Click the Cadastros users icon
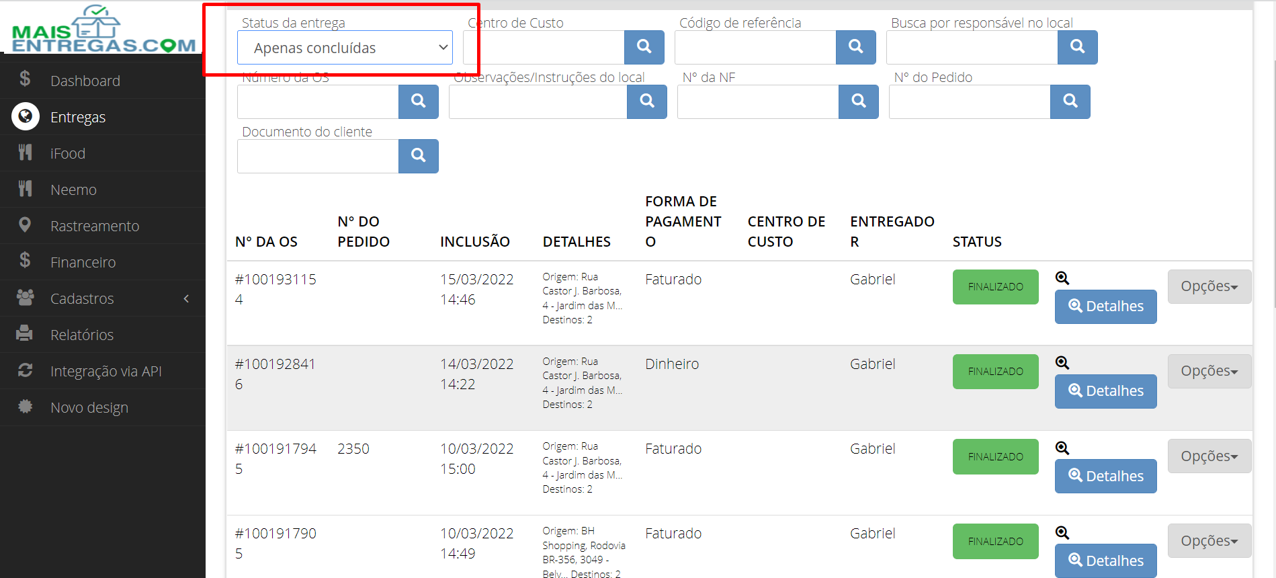The image size is (1276, 578). (x=25, y=297)
